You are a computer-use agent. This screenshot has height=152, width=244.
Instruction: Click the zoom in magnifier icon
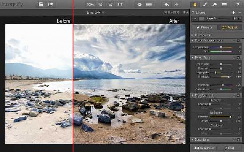click(101, 5)
